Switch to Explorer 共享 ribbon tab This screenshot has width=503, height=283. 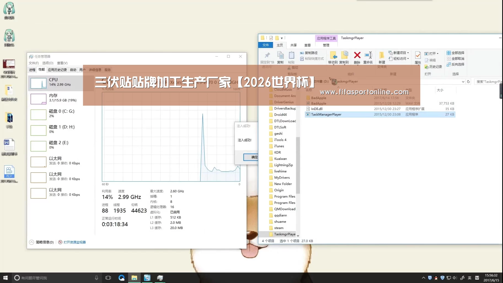click(x=293, y=45)
